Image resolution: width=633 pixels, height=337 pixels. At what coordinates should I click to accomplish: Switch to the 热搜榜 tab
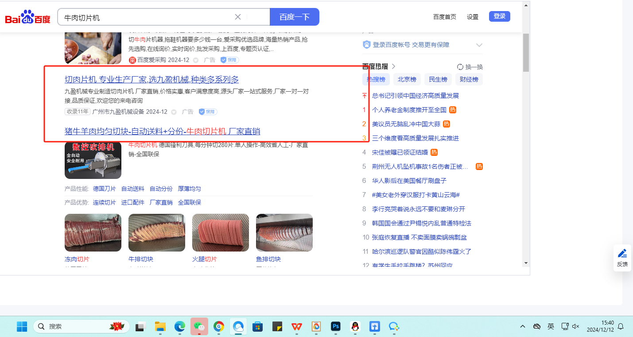tap(376, 80)
